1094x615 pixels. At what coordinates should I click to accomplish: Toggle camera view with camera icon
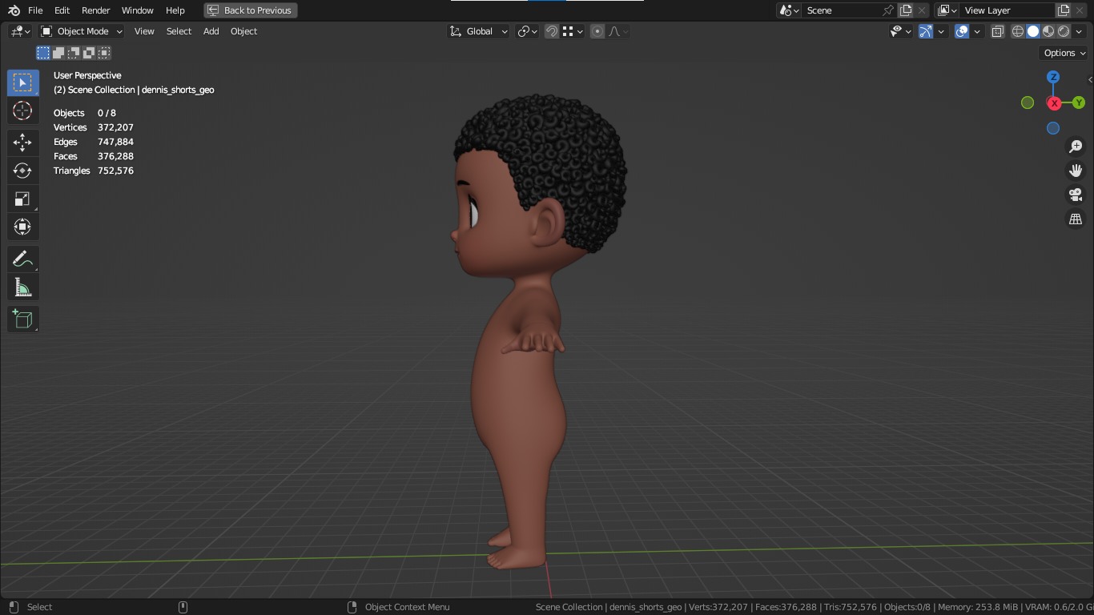[1076, 195]
